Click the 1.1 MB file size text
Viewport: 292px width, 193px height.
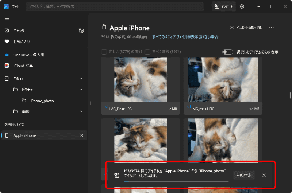coord(254,109)
